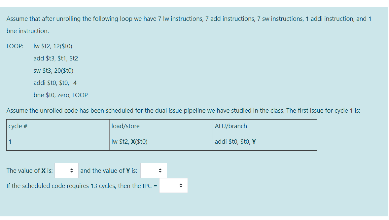
Task: Click the table cell containing lw $t2, X($t0)
Action: pos(132,141)
